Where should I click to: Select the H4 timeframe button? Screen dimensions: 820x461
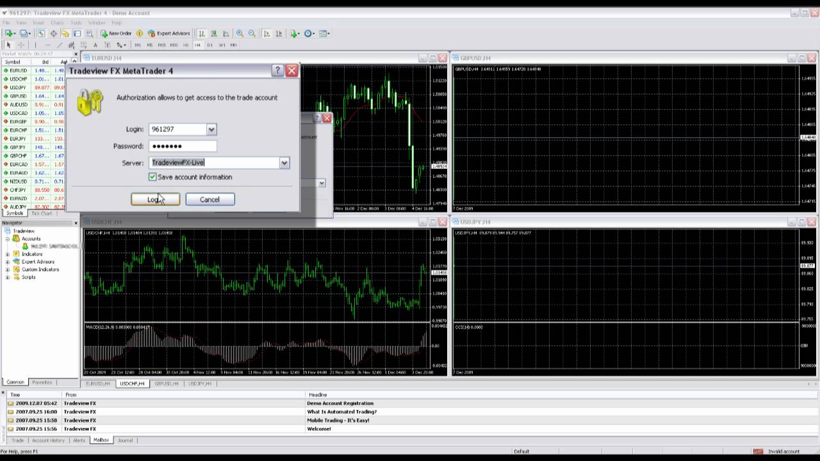[x=197, y=45]
